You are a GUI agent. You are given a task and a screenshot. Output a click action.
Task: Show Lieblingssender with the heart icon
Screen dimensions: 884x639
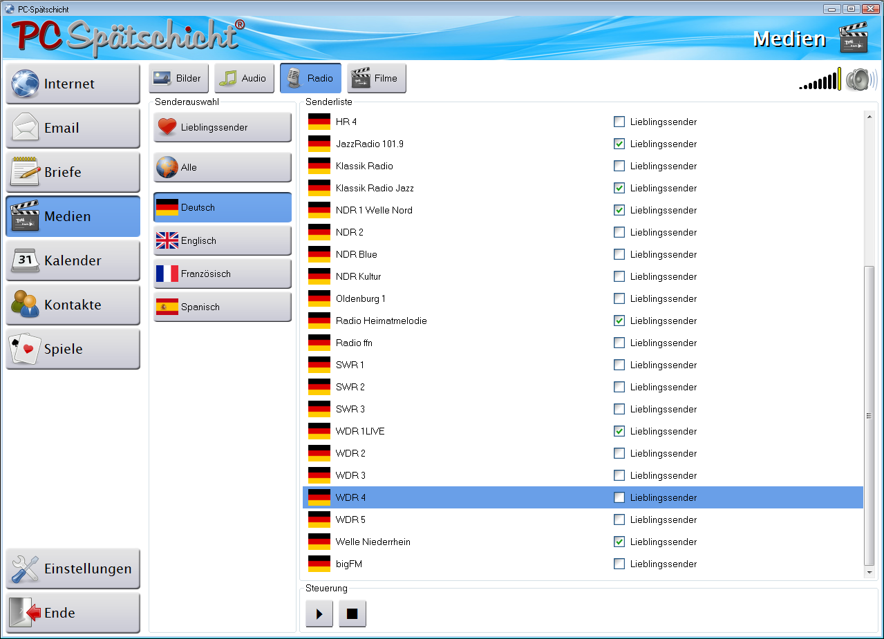[223, 128]
